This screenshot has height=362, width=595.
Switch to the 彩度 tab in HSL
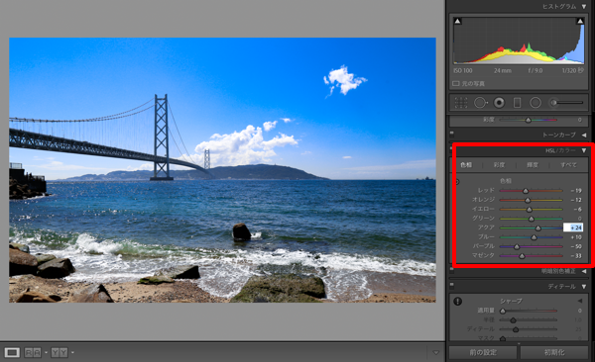click(499, 165)
